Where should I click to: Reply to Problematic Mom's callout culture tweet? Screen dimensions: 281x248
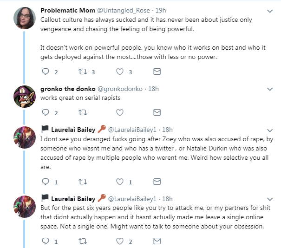46,72
